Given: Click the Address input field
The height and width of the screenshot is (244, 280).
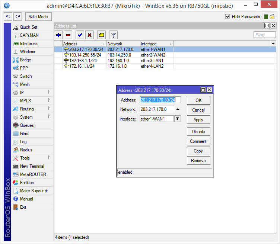Looking at the screenshot, I should coord(160,100).
